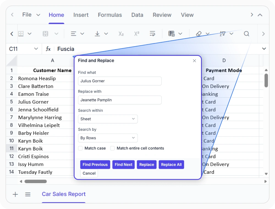Open the sheet list menu icon
Screen dimensions: 275x209
(x=28, y=194)
